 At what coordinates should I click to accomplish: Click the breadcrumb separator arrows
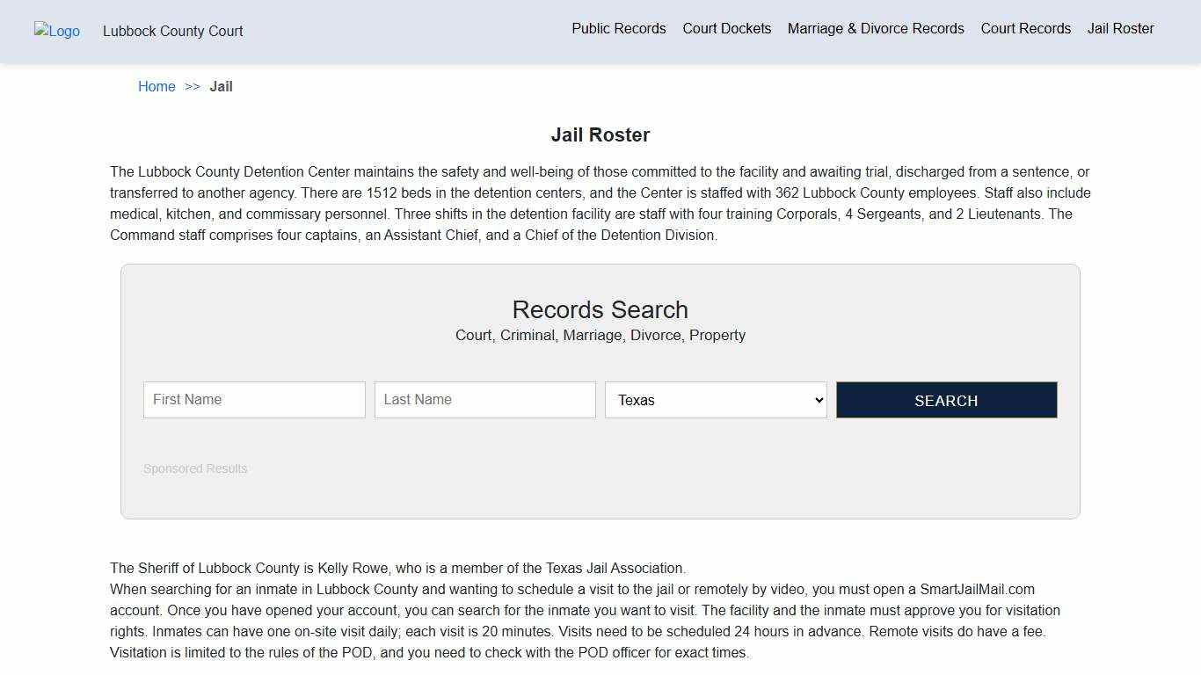pyautogui.click(x=192, y=86)
